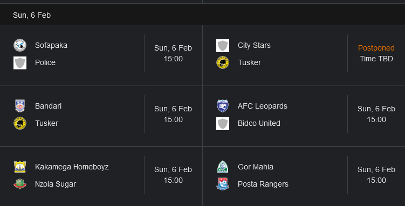Viewport: 405px width, 206px height.
Task: Click the orange Postponed status label
Action: pyautogui.click(x=376, y=48)
